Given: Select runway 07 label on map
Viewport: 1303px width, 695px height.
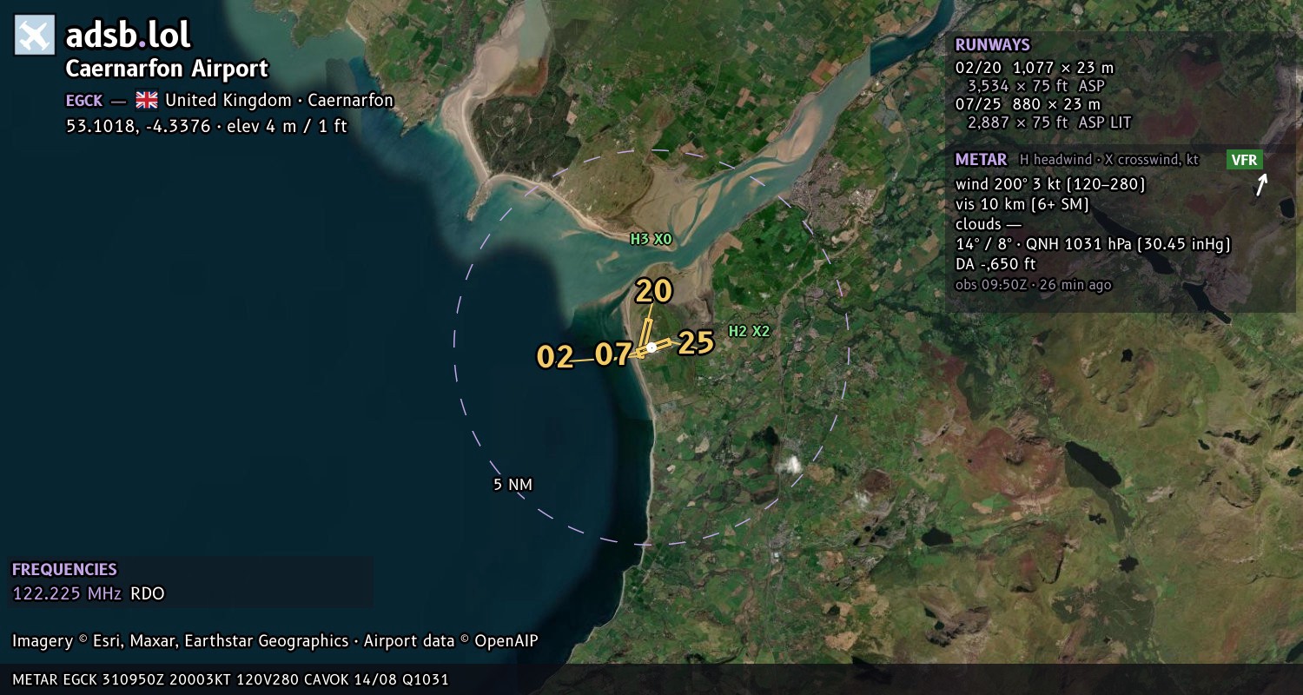Looking at the screenshot, I should [613, 354].
